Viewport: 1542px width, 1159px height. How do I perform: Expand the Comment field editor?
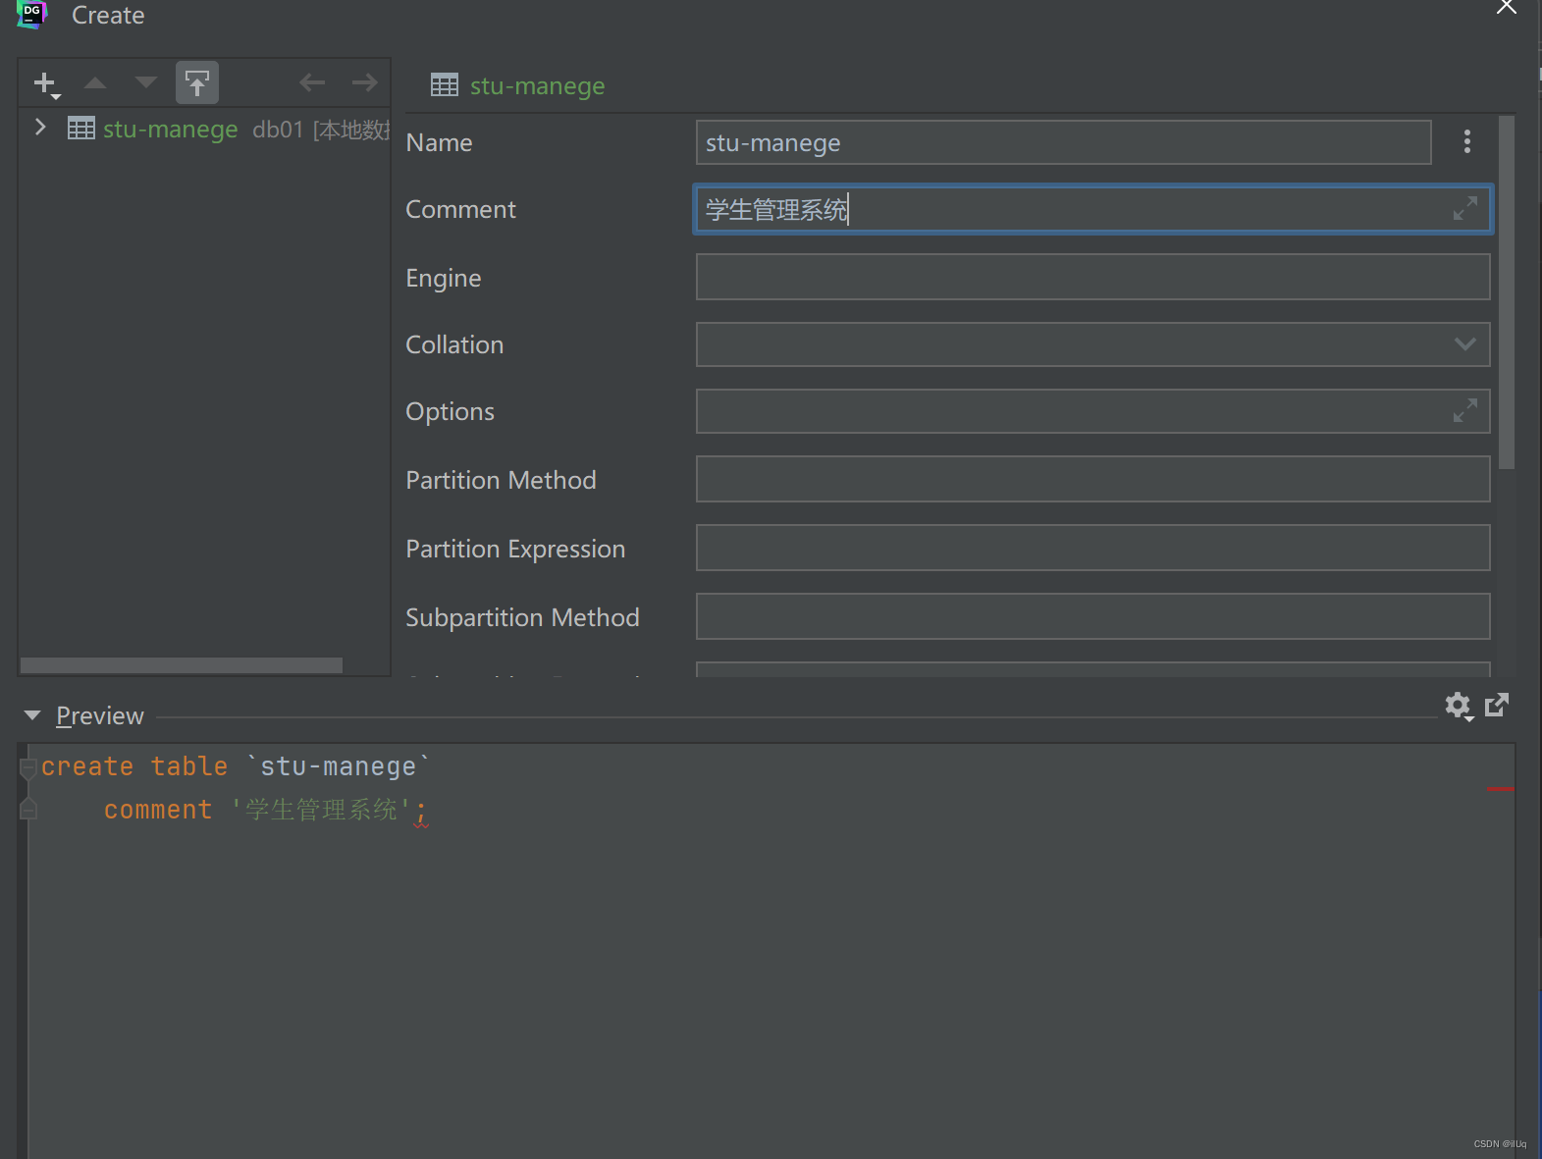[1465, 209]
